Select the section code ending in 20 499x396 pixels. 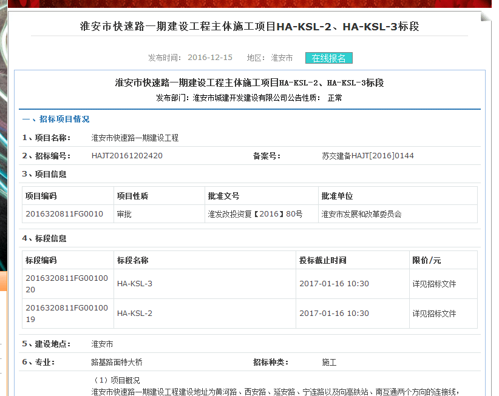(x=67, y=284)
